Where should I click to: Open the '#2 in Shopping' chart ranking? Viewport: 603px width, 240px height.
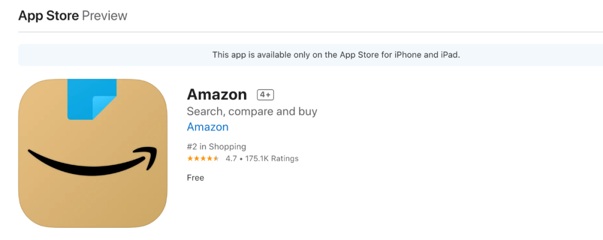pyautogui.click(x=217, y=147)
